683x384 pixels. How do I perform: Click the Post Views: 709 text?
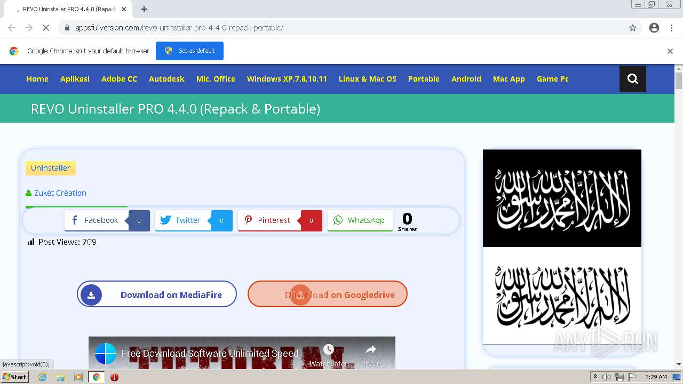point(67,242)
